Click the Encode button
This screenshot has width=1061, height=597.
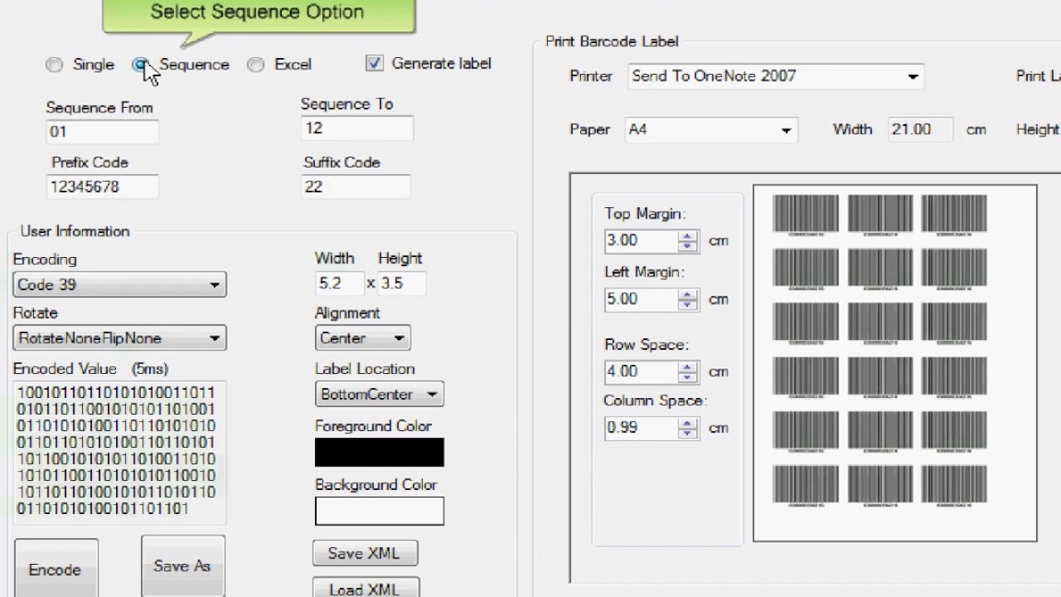[x=56, y=570]
